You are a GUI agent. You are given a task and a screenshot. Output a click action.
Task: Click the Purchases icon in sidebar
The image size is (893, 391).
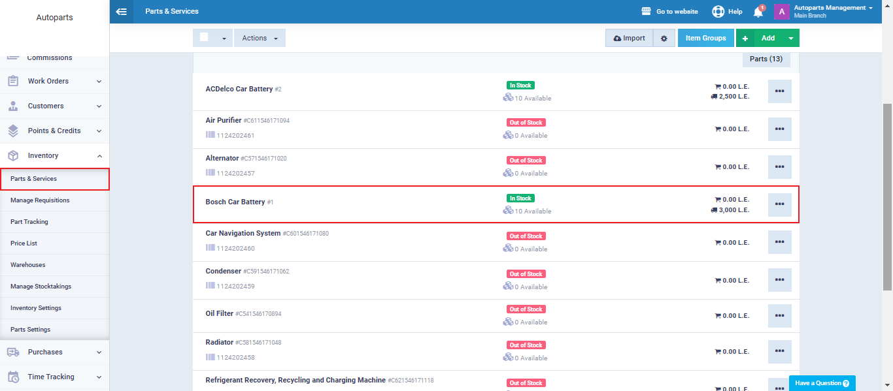(13, 352)
